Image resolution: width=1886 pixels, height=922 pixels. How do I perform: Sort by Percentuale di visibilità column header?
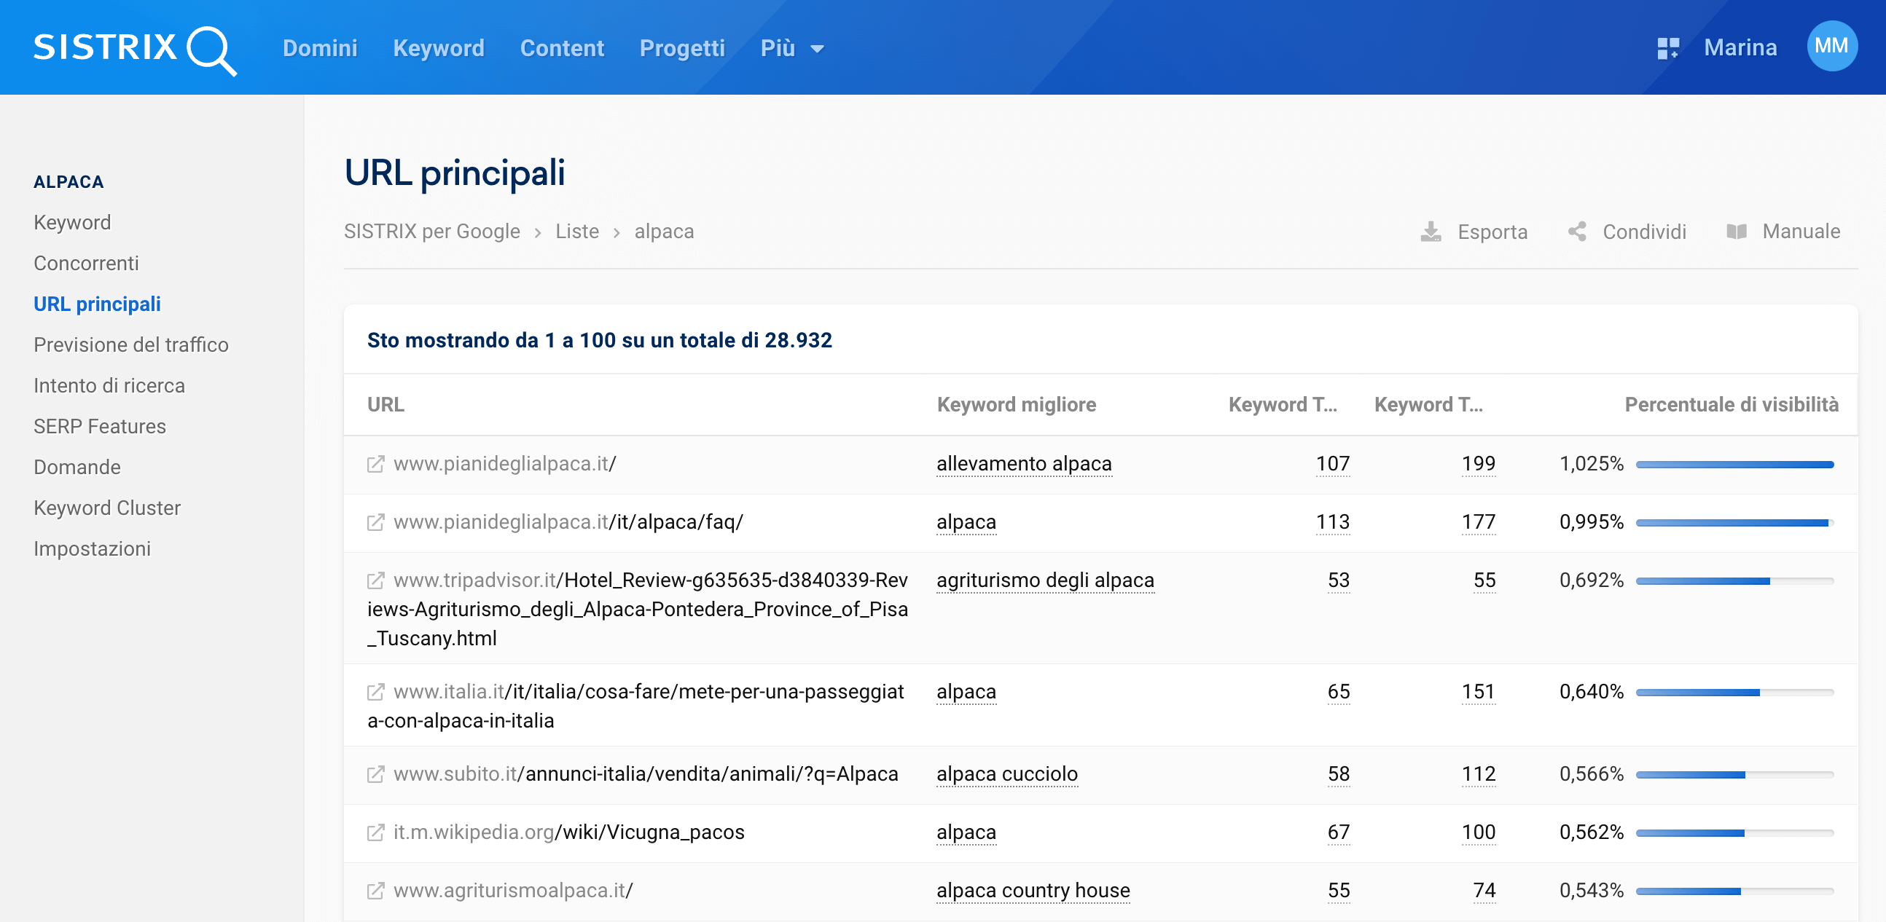[x=1731, y=405]
